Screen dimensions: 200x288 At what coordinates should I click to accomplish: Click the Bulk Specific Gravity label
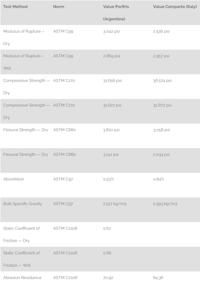point(23,204)
